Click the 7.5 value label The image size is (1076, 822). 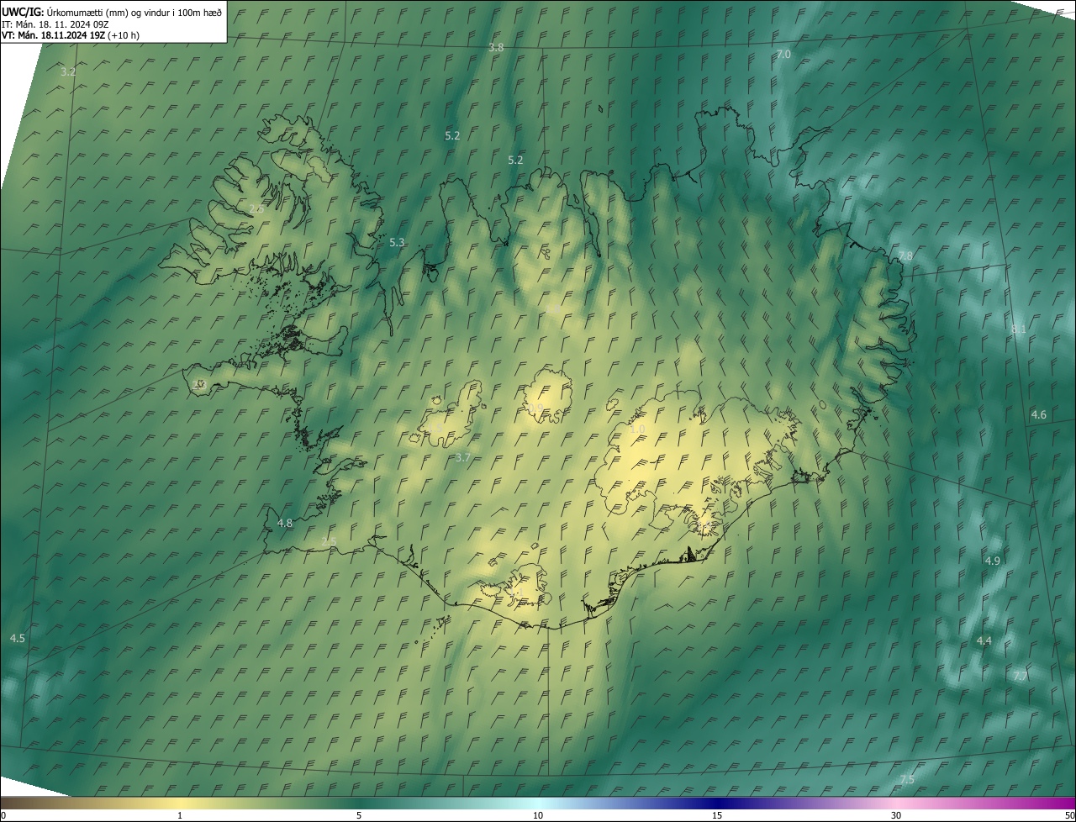[906, 781]
